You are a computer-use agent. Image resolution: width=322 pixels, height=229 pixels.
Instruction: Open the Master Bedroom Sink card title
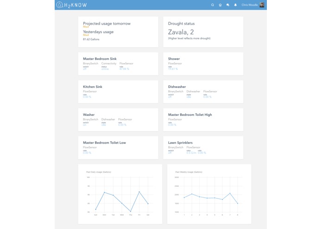point(100,59)
